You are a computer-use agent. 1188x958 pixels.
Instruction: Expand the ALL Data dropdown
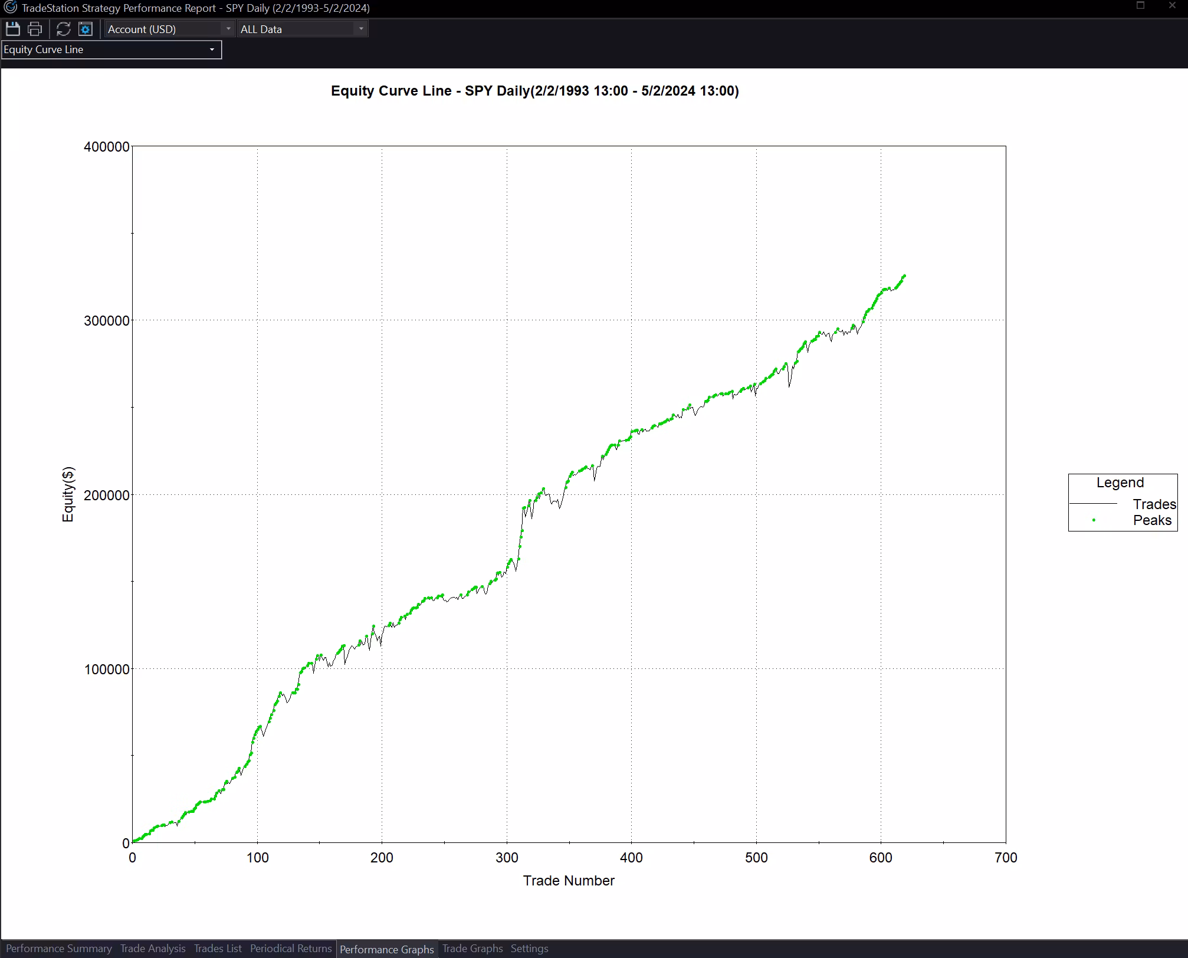click(x=302, y=29)
